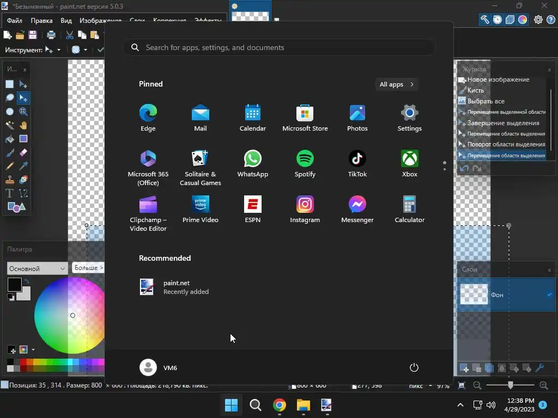Toggle Layers window button in top-right
The height and width of the screenshot is (418, 558).
pyautogui.click(x=510, y=20)
